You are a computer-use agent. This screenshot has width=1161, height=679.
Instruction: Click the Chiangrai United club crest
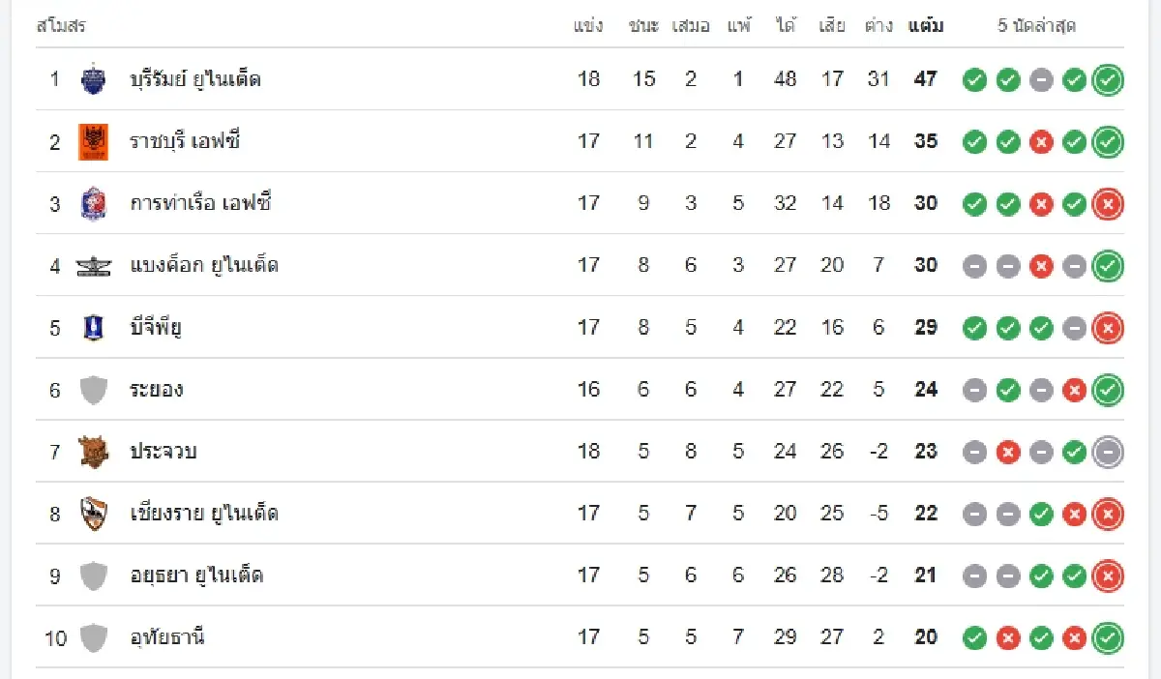pyautogui.click(x=93, y=514)
